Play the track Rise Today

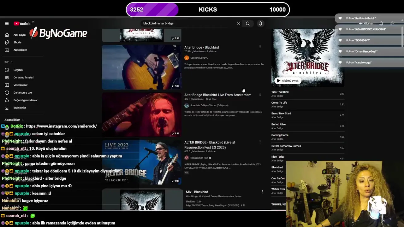tap(278, 157)
